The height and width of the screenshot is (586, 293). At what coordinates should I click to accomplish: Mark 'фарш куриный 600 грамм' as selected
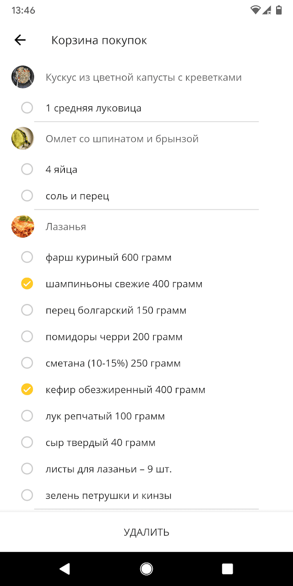(27, 257)
